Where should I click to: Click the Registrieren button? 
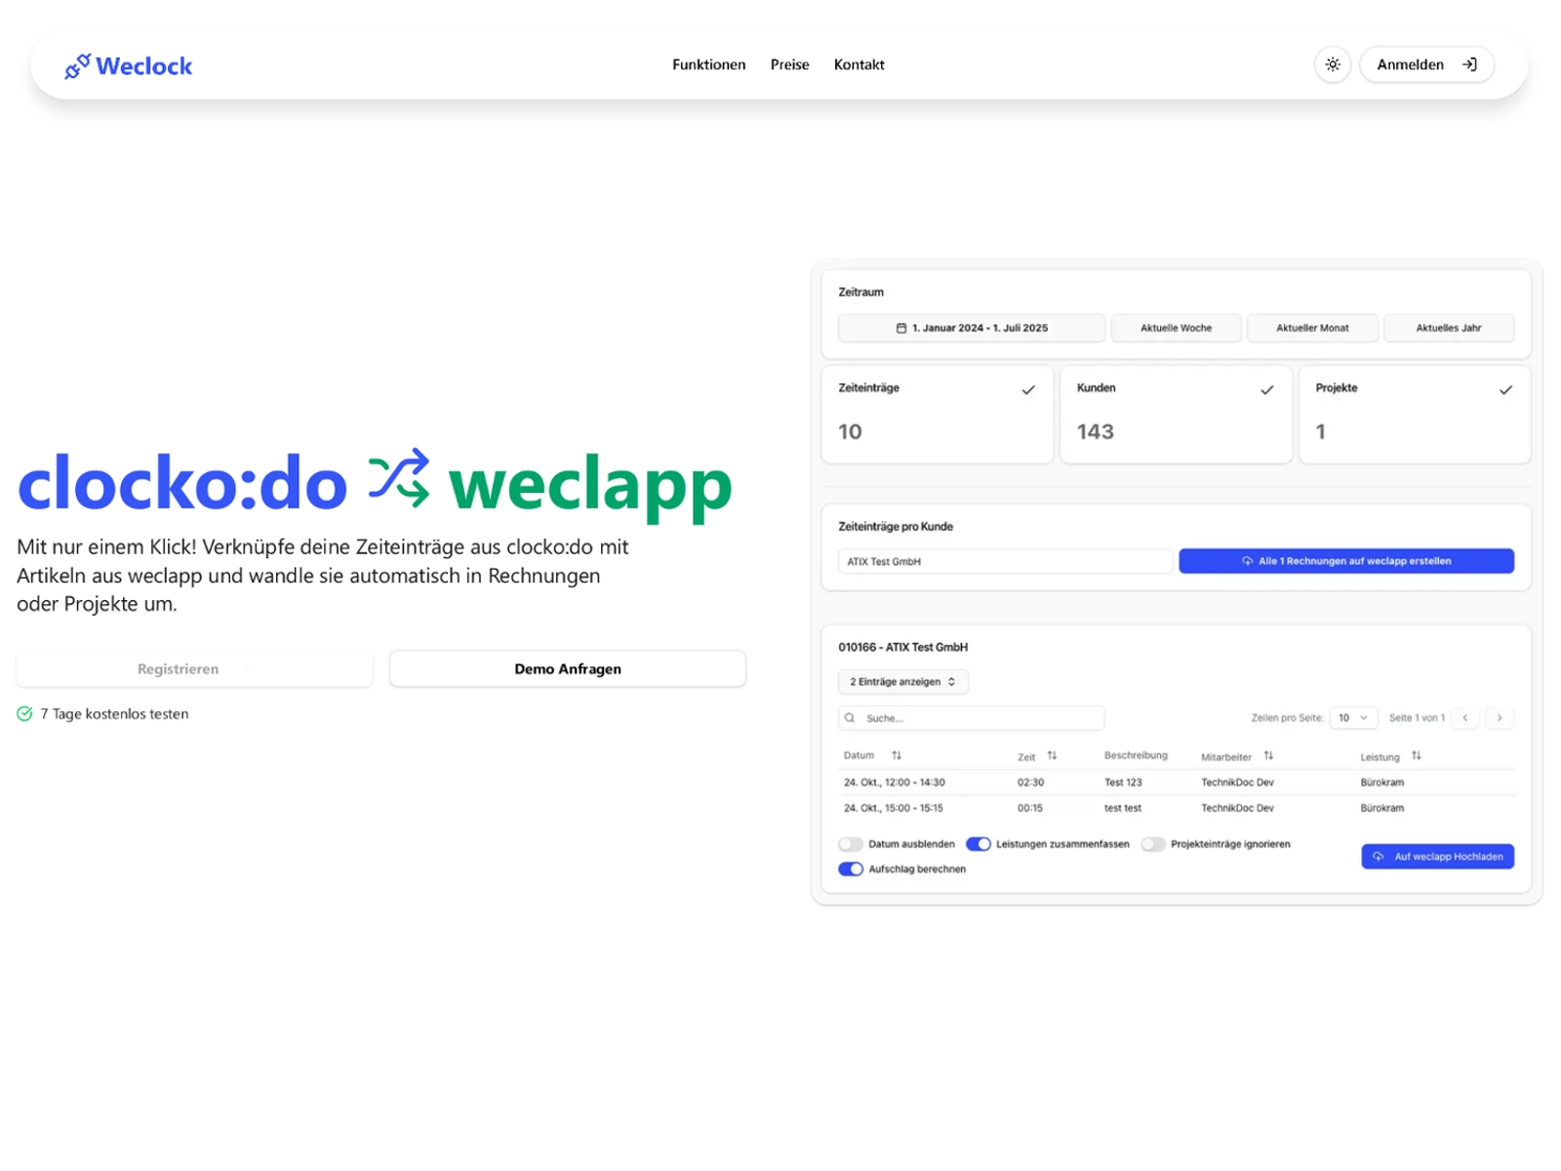pyautogui.click(x=194, y=669)
